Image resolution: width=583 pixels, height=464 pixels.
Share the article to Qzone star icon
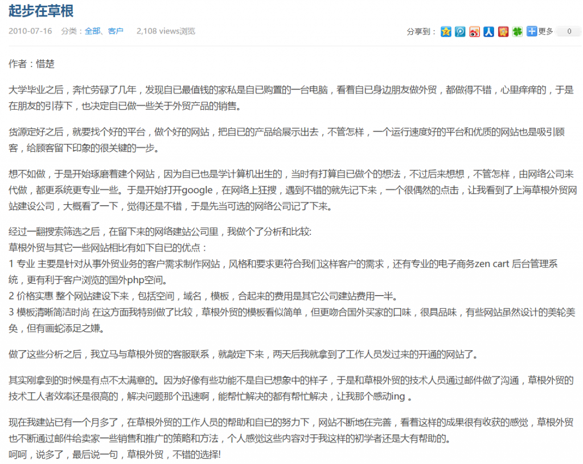(x=446, y=31)
